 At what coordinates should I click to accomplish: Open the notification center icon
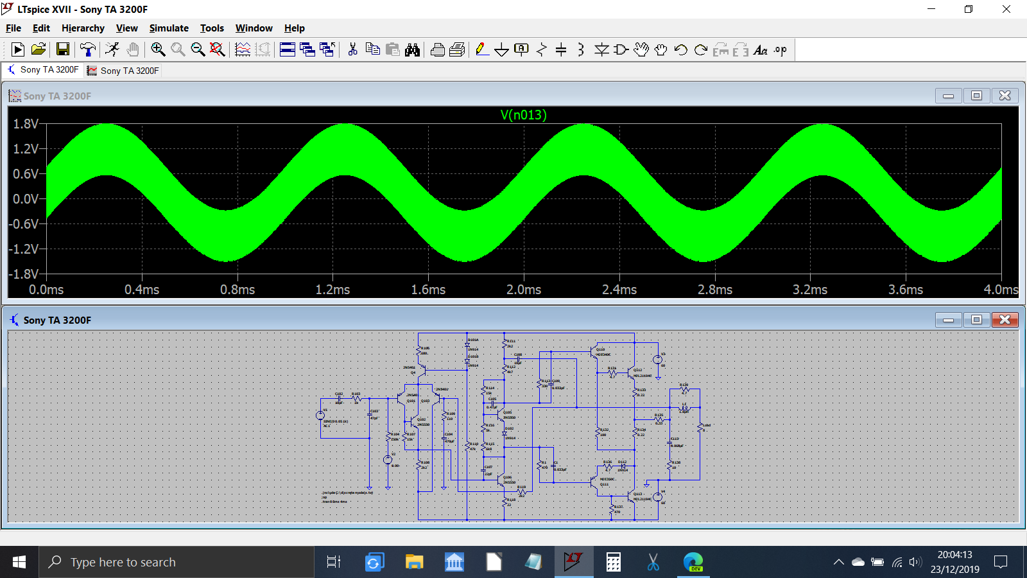1000,562
